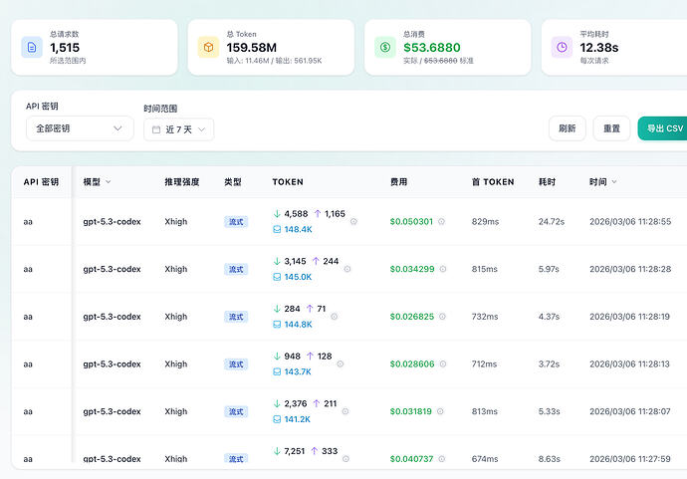This screenshot has height=479, width=687.
Task: Click the total Token cube icon
Action: [208, 48]
